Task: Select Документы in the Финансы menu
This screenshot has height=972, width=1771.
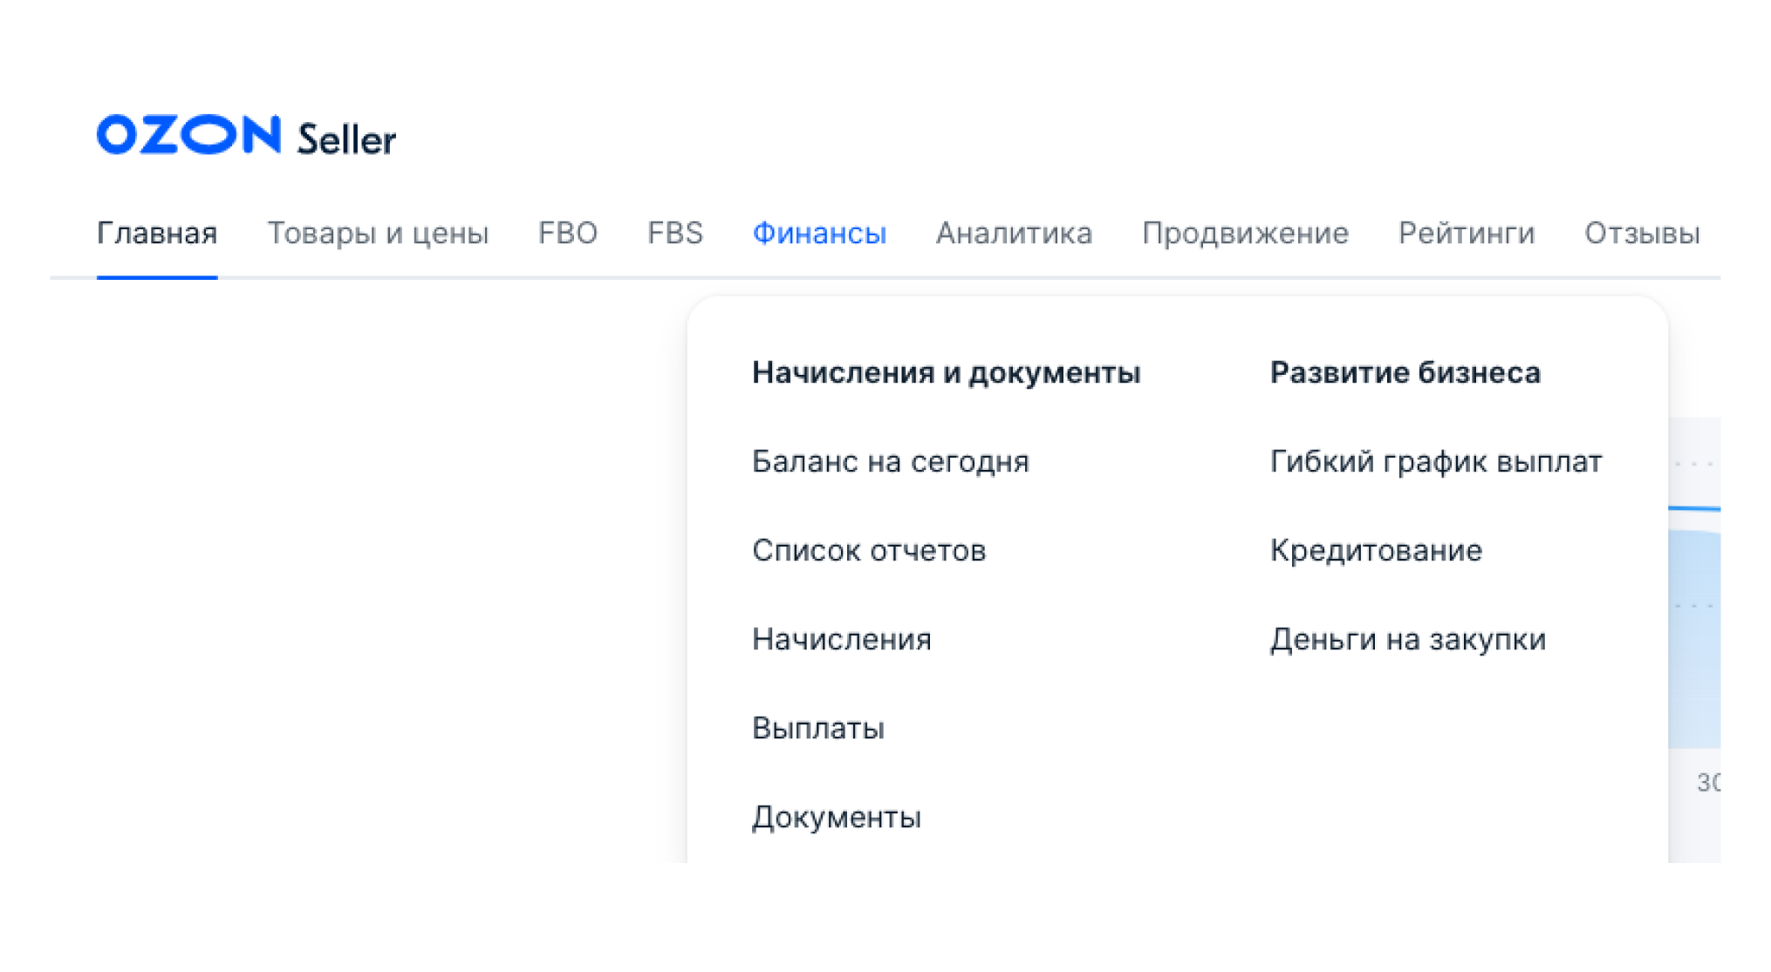Action: [x=837, y=817]
